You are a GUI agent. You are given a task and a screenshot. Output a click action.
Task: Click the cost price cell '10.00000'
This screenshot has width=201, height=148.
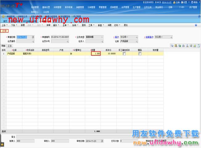tap(109, 54)
